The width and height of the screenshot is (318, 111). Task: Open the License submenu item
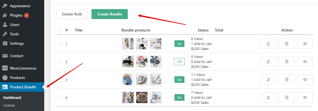pos(9,105)
